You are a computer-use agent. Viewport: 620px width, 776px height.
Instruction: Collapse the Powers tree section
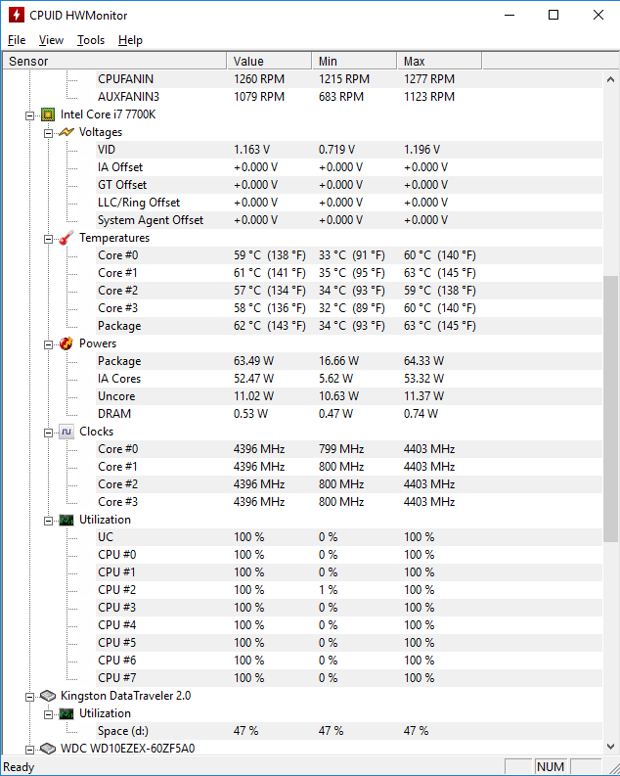click(47, 343)
